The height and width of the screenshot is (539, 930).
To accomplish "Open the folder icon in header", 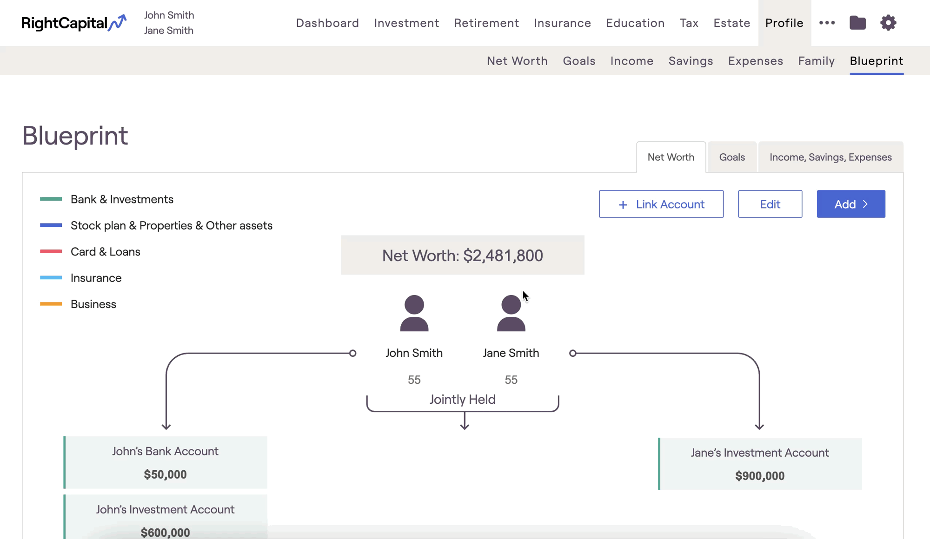I will 857,22.
